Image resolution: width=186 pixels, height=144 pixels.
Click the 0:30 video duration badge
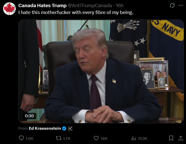coord(29,116)
